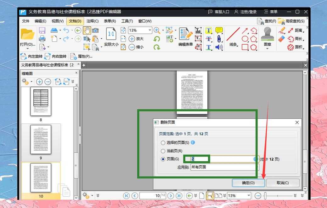Image resolution: width=327 pixels, height=208 pixels.
Task: Click the open folder icon
Action: coord(27,34)
